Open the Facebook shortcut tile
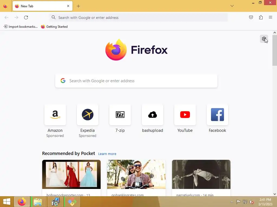Image resolution: width=277 pixels, height=207 pixels. (217, 115)
